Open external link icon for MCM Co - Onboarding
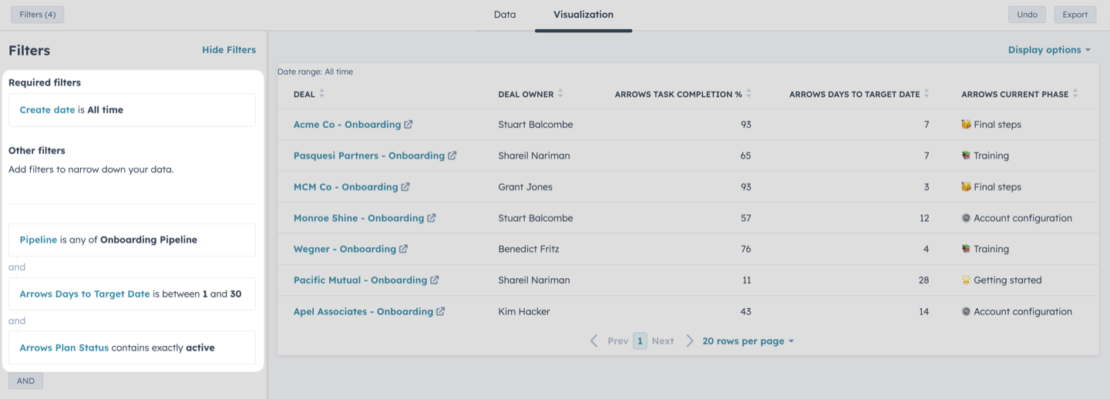 coord(405,187)
